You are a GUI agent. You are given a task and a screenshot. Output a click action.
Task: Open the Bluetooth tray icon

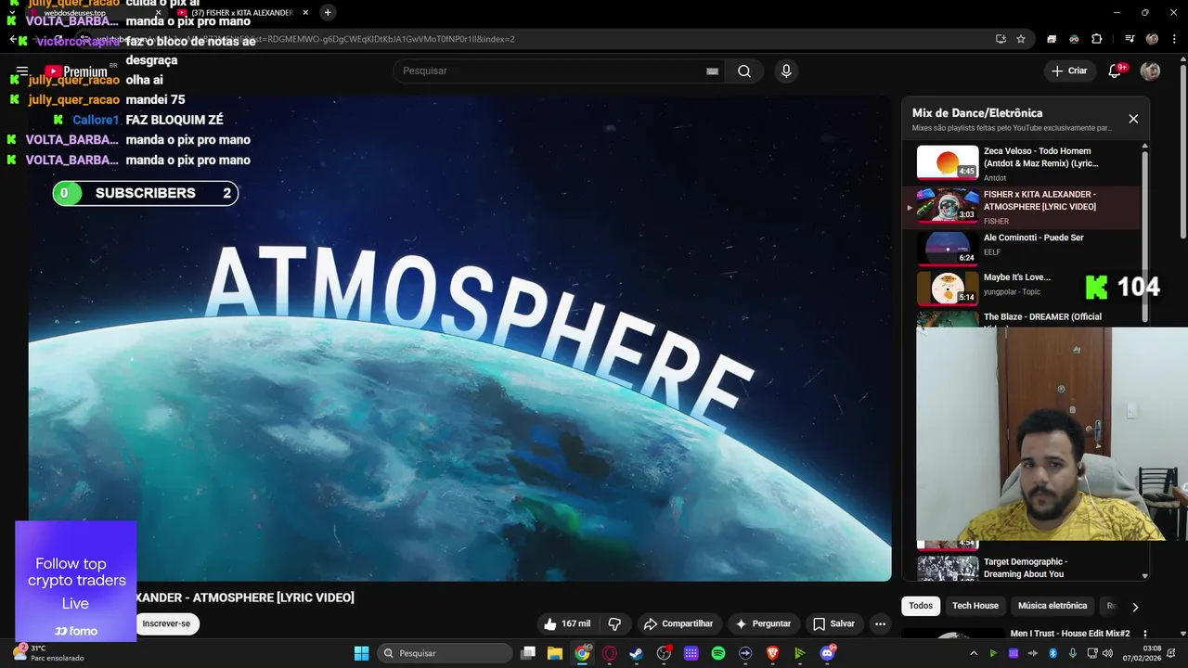tap(1052, 653)
